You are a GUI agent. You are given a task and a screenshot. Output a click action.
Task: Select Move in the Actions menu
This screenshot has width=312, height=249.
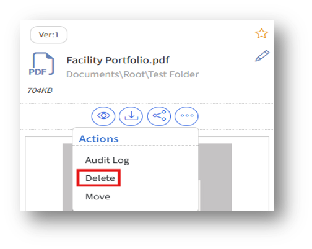(98, 196)
